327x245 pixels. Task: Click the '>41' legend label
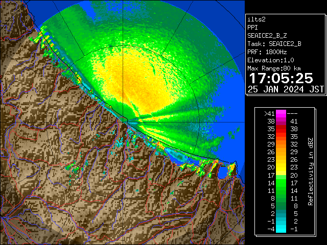pos(269,114)
